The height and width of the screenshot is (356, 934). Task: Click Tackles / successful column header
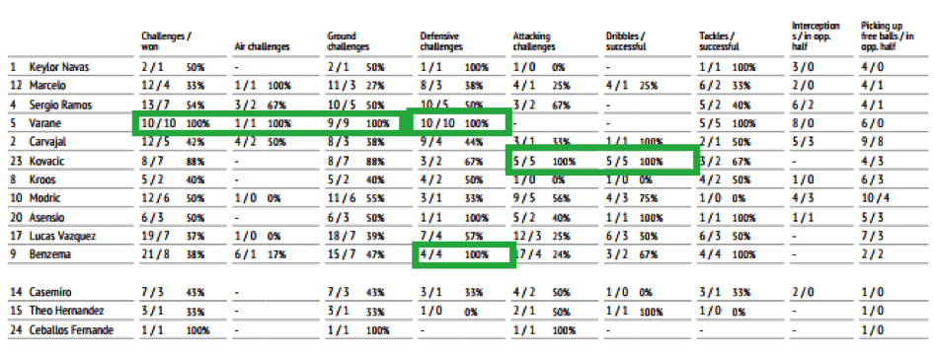pyautogui.click(x=719, y=41)
